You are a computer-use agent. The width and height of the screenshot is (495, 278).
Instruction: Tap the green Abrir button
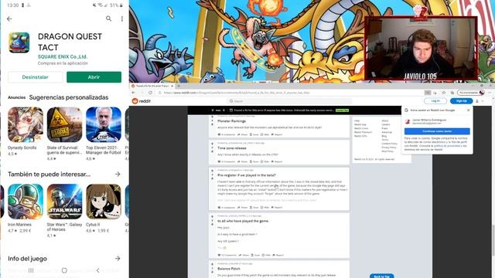pos(94,77)
